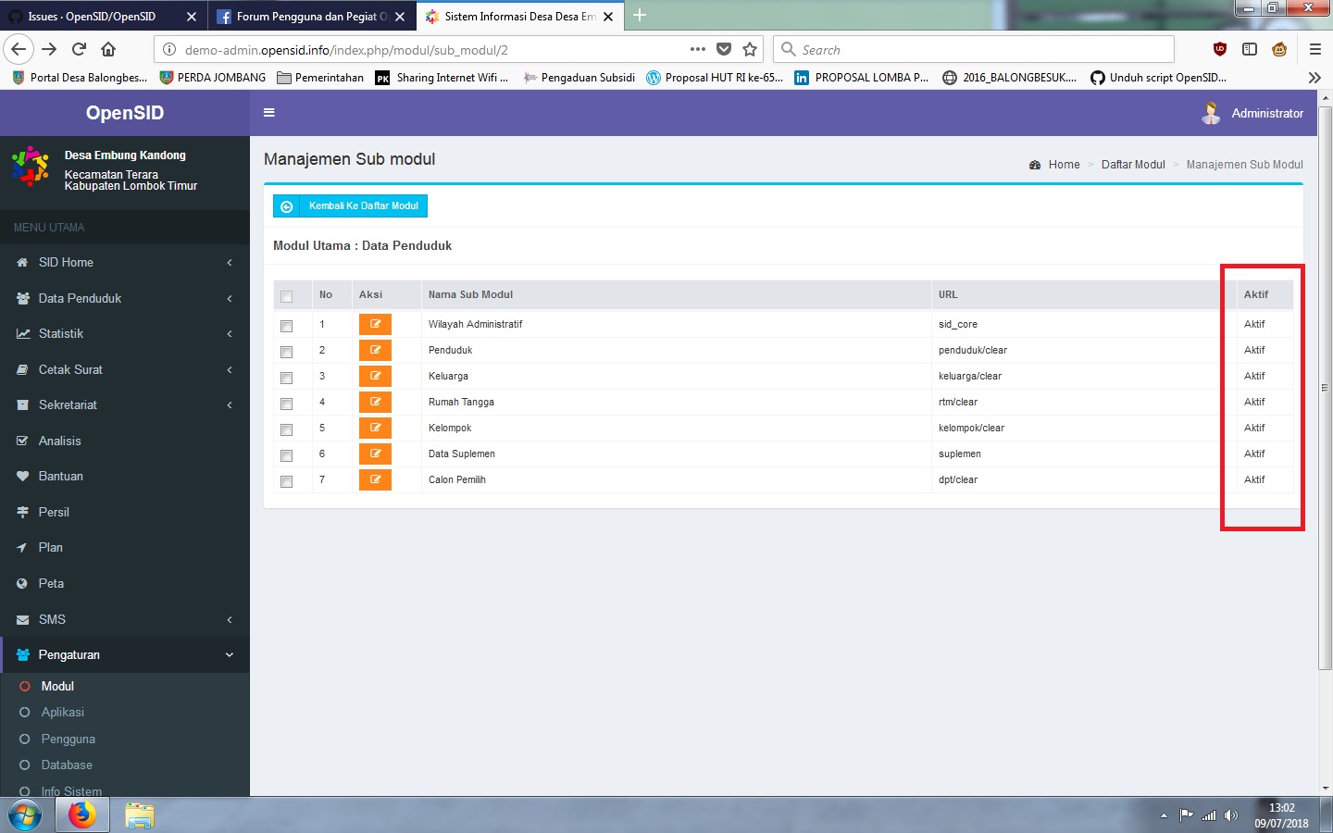Click inside the browser search field
1333x833 pixels.
tap(972, 49)
